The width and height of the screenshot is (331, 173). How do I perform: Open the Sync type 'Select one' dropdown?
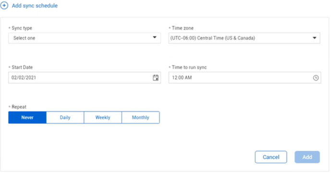pos(85,38)
